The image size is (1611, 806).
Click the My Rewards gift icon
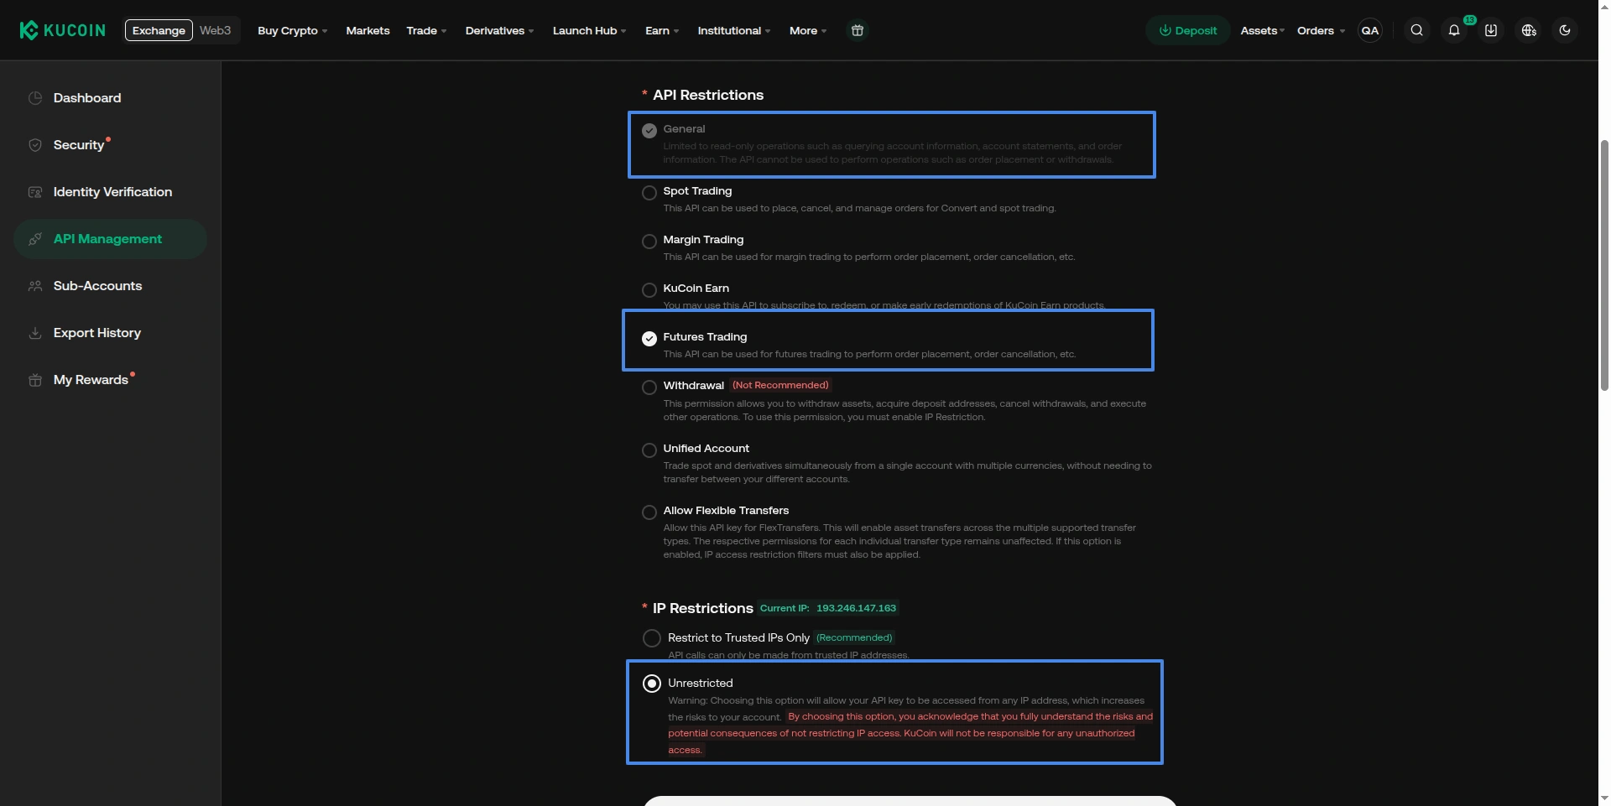[x=35, y=380]
